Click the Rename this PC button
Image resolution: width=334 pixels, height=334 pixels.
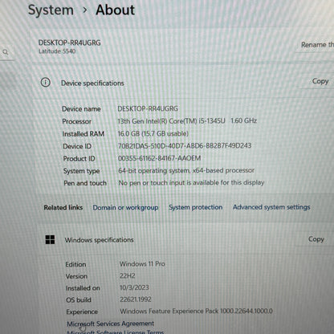(x=317, y=44)
